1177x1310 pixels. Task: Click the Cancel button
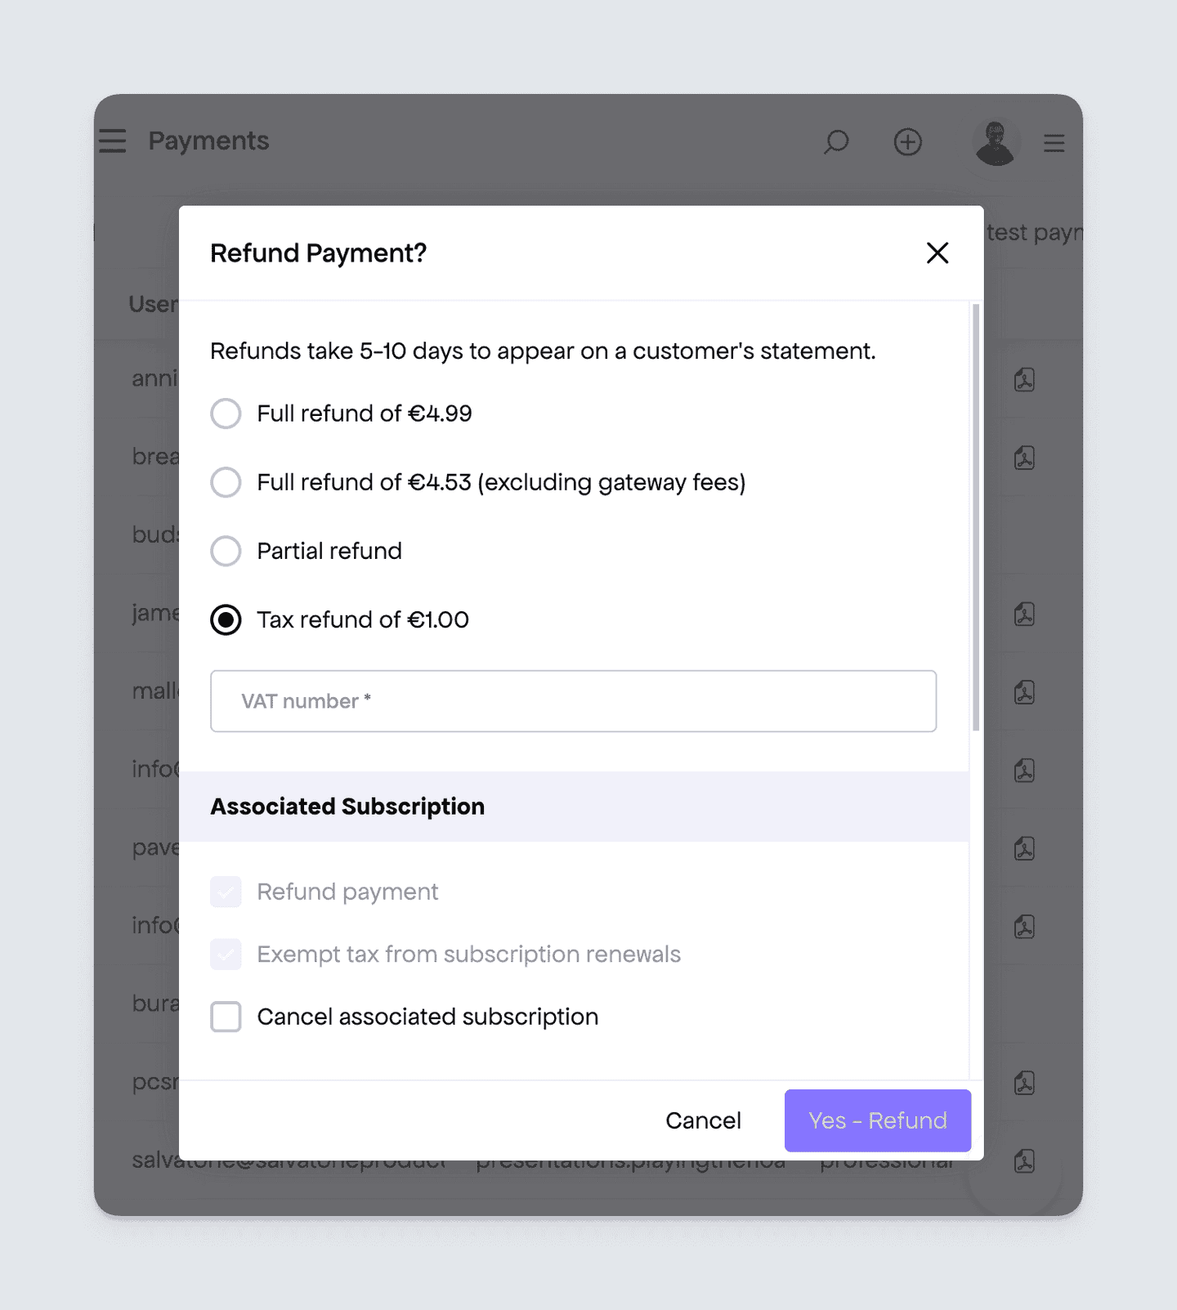coord(703,1120)
